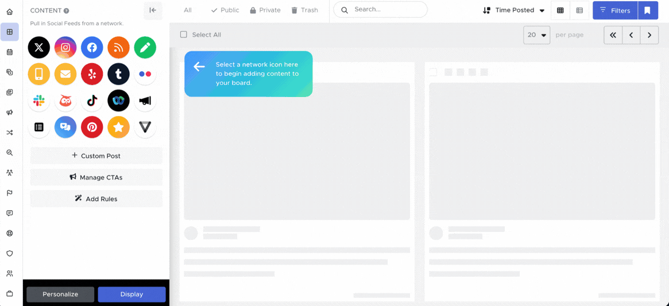
Task: Check the Select All checkbox
Action: click(x=183, y=34)
